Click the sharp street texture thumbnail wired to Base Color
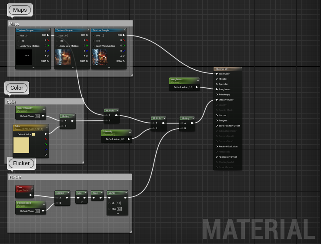This screenshot has width=321, height=244. (100, 57)
